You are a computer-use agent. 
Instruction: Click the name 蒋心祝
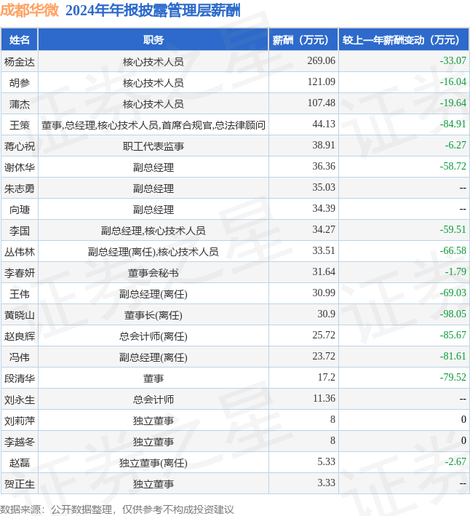(20, 146)
